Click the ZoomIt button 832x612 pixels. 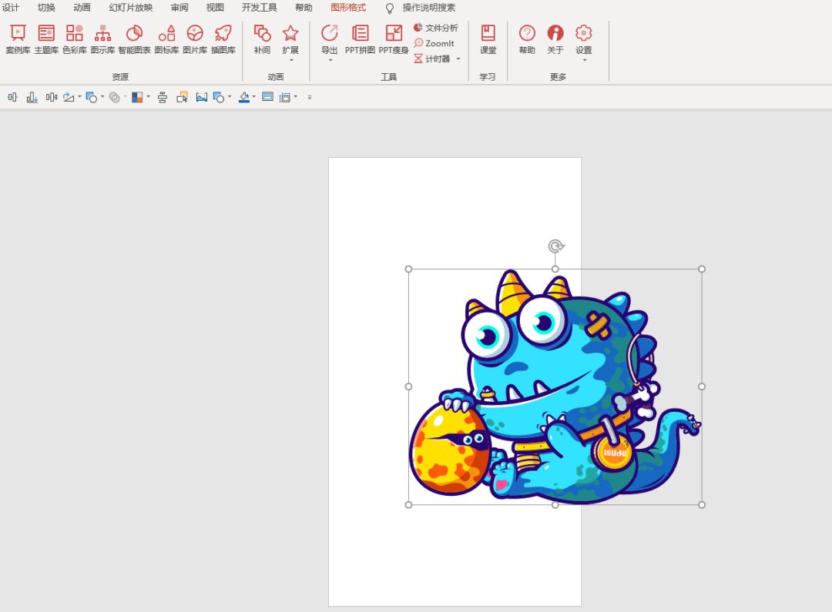pyautogui.click(x=434, y=43)
